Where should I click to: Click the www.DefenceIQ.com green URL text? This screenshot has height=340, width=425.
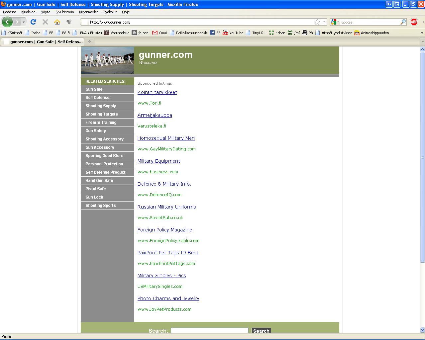159,195
